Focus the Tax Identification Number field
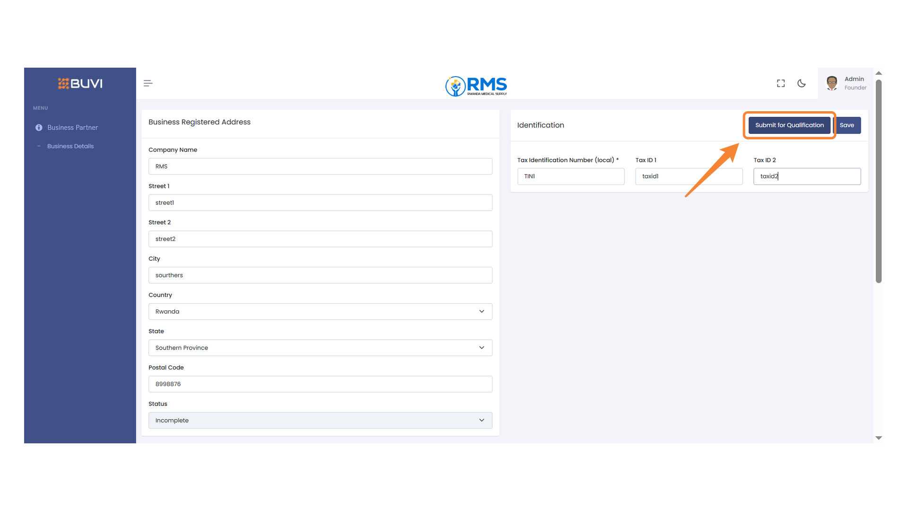The image size is (908, 511). [x=571, y=176]
